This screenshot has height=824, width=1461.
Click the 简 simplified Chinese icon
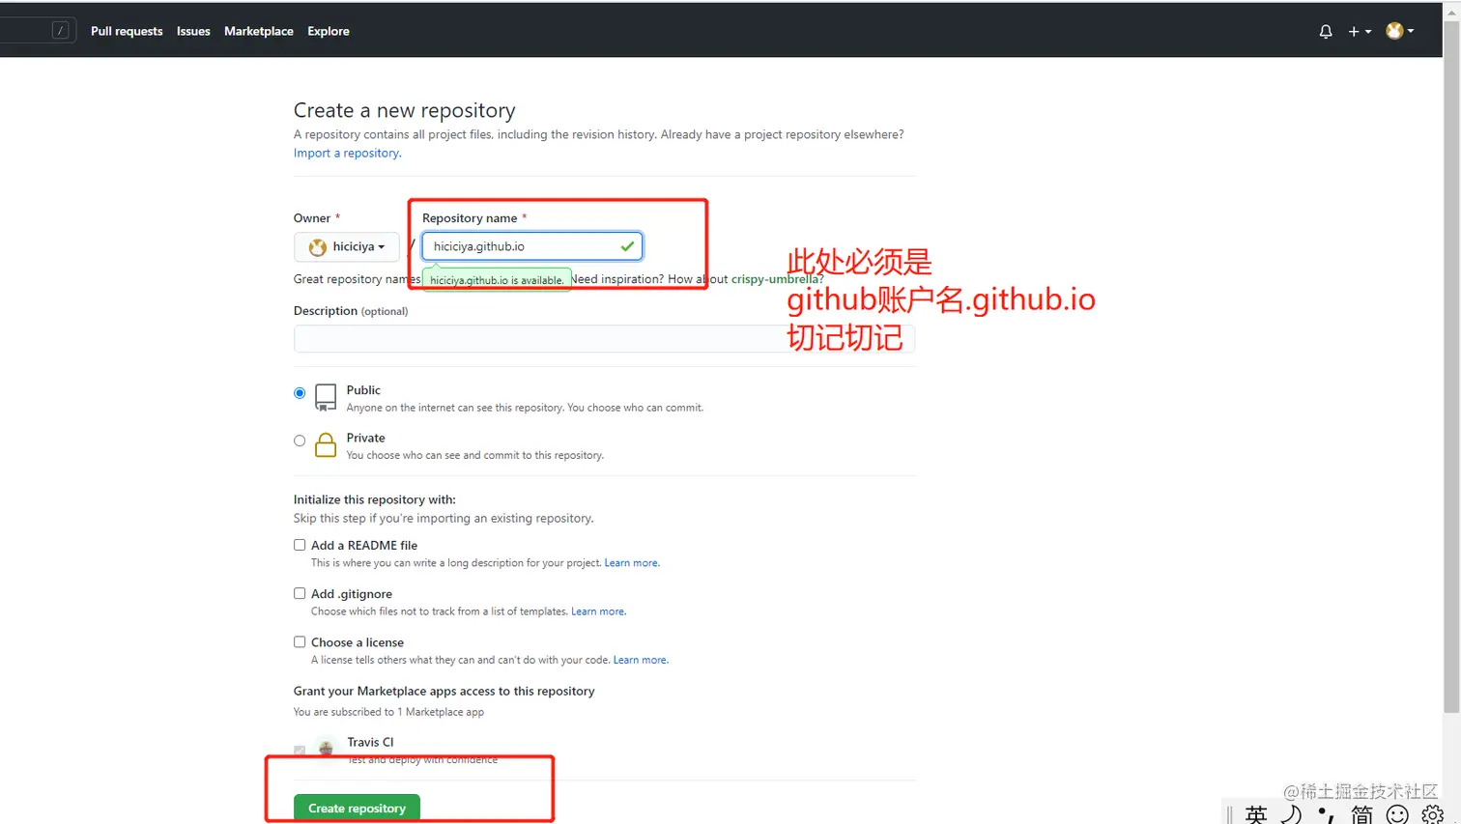click(1361, 814)
